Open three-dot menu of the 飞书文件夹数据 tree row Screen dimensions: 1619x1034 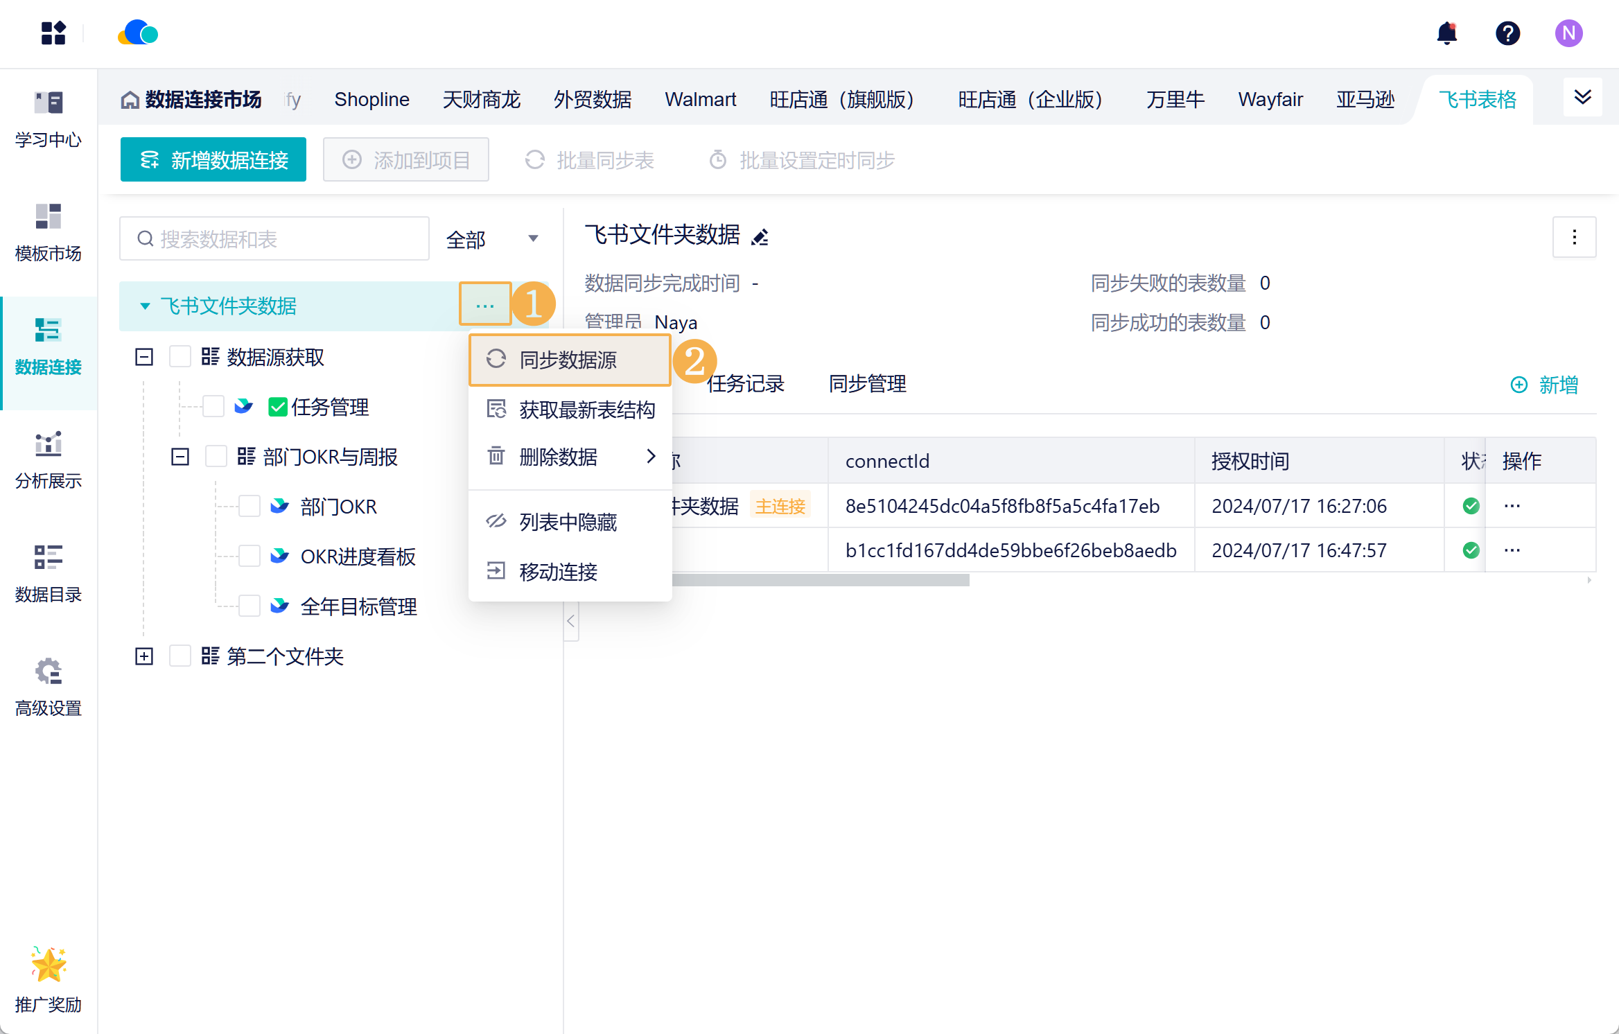485,305
